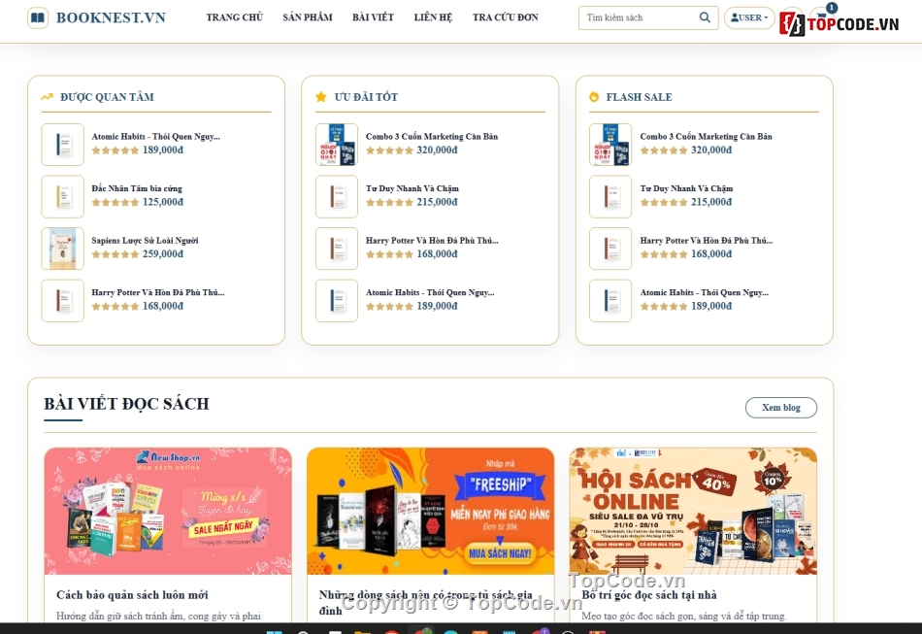Open Atomic Habits title in Ưu Đãi Tốt
Screen dimensions: 922x634
(x=430, y=292)
